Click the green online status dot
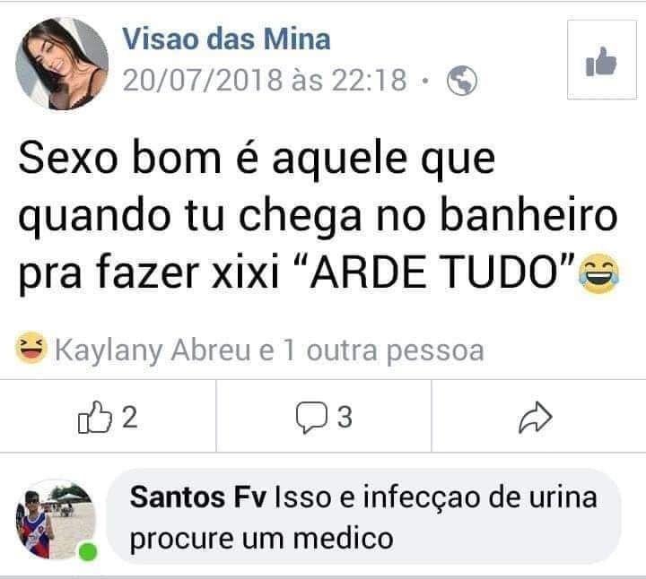Image resolution: width=646 pixels, height=579 pixels. point(88,551)
